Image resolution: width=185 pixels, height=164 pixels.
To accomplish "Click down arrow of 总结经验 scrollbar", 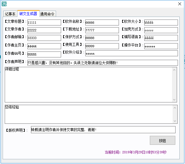I will pos(175,121).
